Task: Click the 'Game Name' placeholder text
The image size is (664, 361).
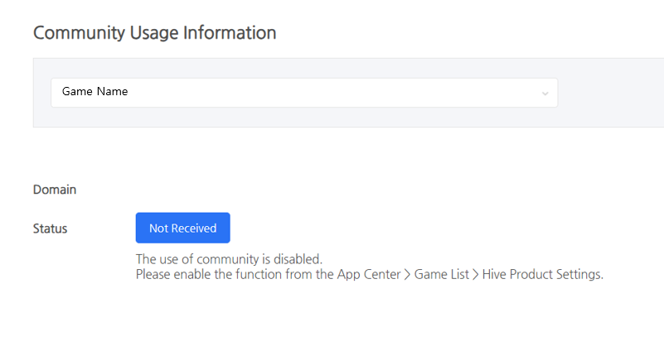Action: 95,91
